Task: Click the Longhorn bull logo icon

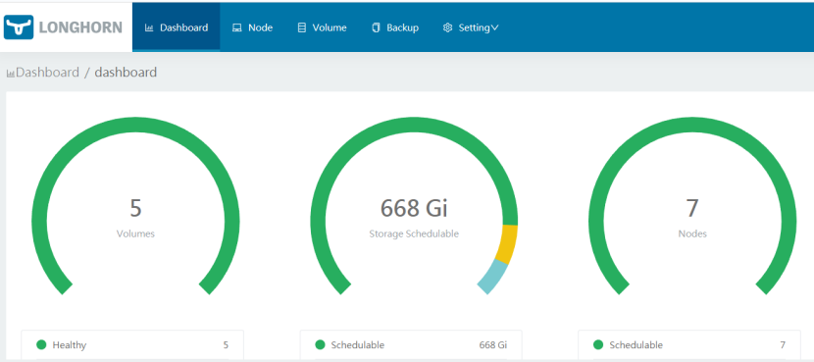Action: point(19,27)
